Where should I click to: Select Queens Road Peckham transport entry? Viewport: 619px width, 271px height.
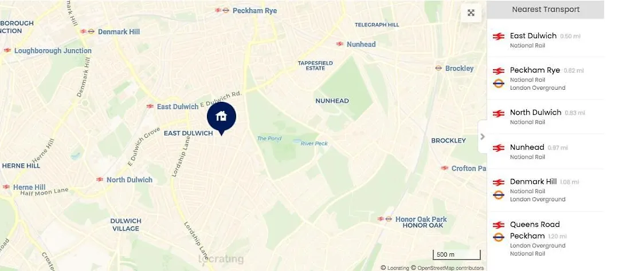point(546,238)
